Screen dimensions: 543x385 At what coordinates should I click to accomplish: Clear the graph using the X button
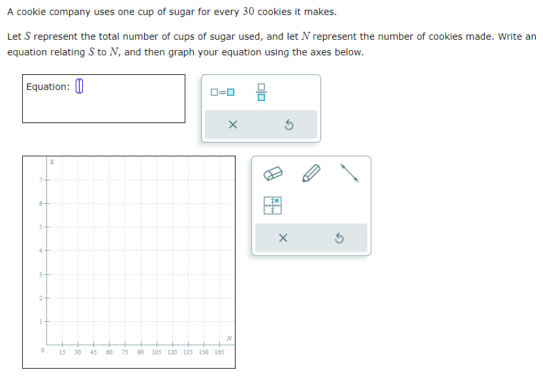click(282, 238)
